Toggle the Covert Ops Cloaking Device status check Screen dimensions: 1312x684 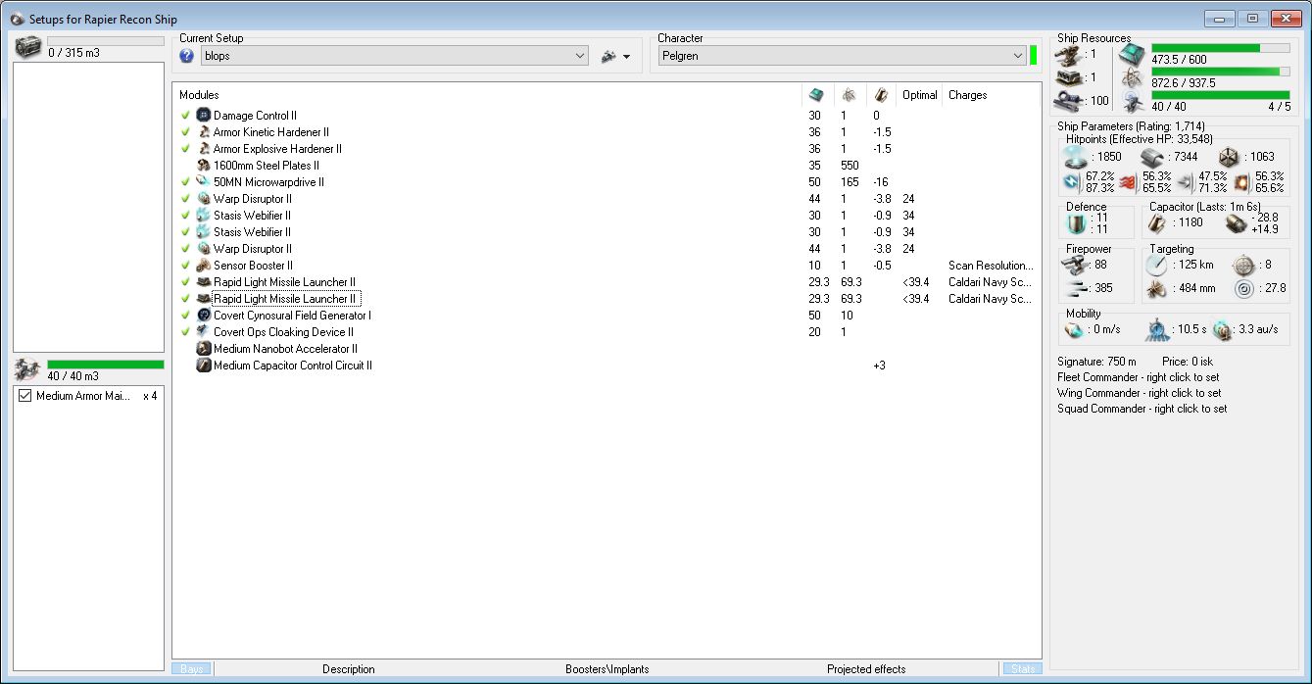[185, 332]
